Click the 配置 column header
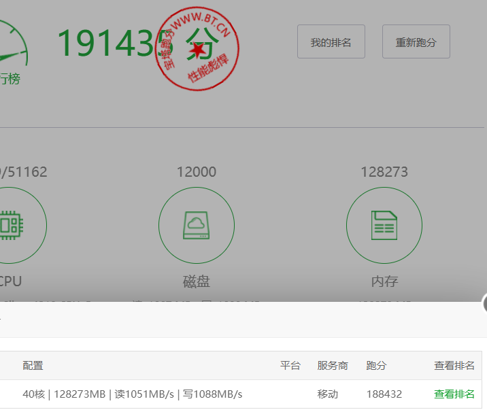Screen dimensions: 487x412 click(33, 365)
